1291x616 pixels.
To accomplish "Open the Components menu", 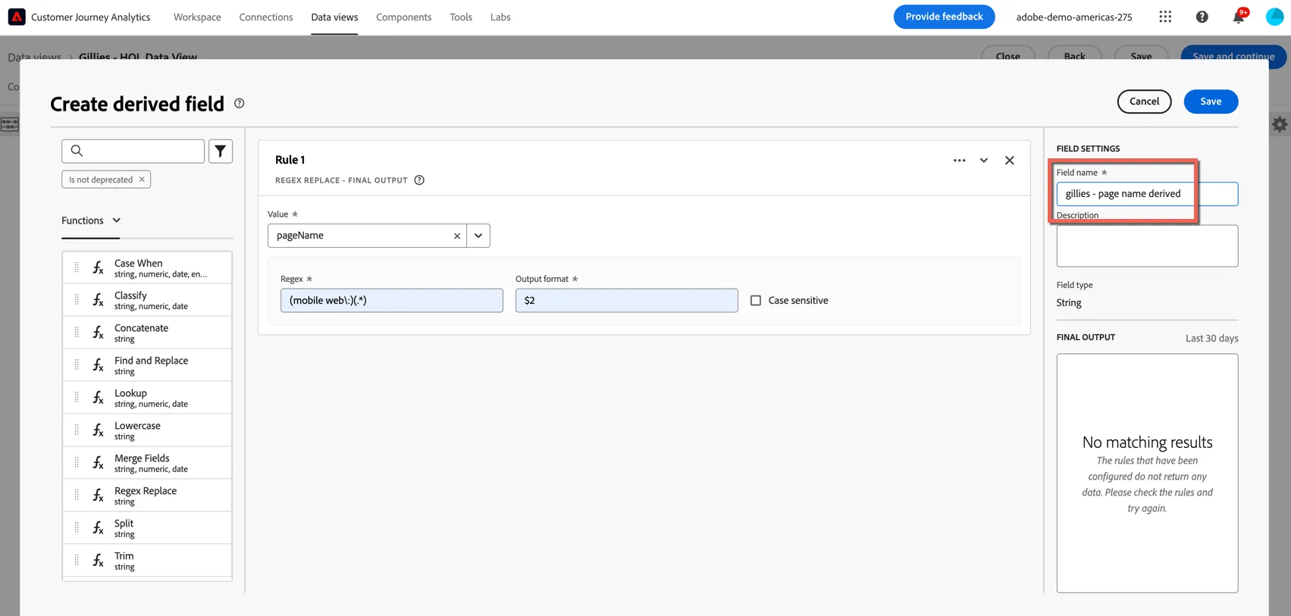I will (404, 17).
